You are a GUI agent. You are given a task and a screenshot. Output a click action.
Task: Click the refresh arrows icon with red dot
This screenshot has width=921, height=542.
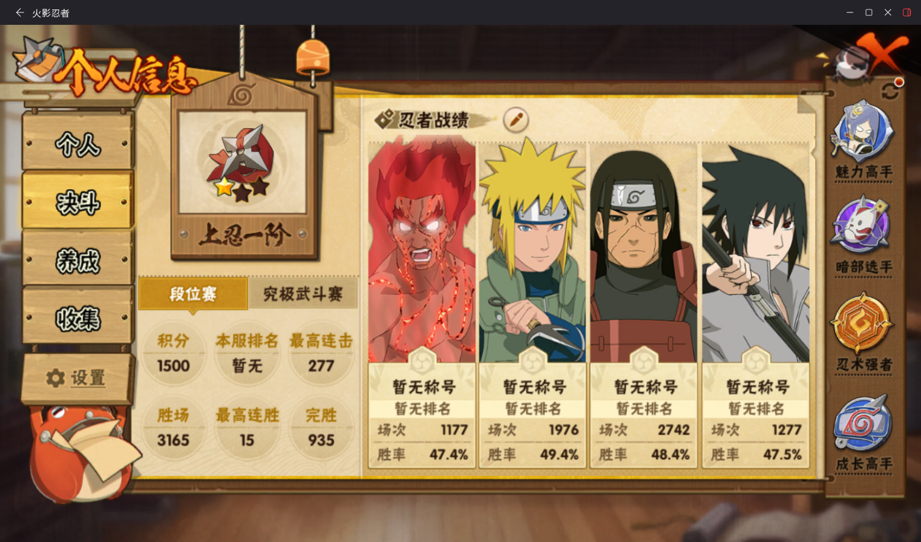(x=891, y=90)
